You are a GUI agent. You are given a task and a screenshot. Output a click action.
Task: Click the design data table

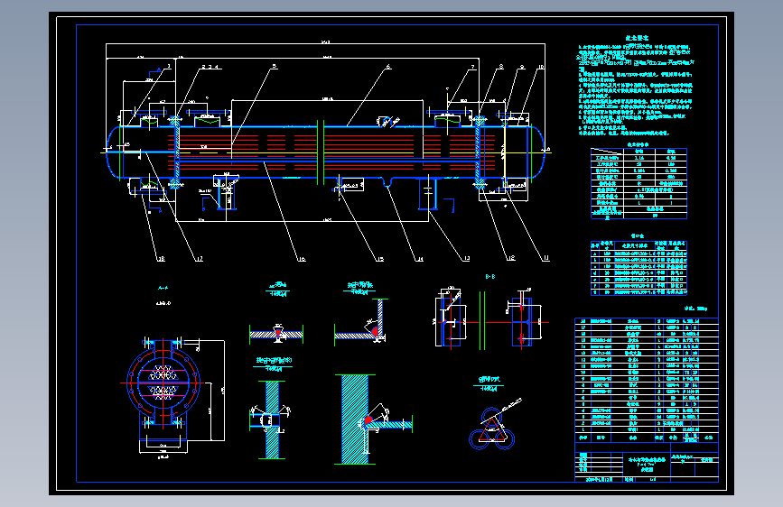pos(639,183)
